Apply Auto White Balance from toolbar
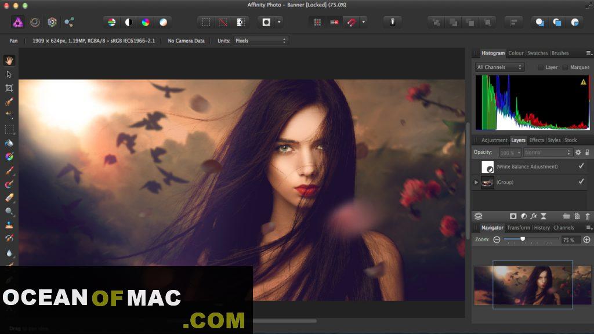Image resolution: width=594 pixels, height=334 pixels. tap(163, 23)
